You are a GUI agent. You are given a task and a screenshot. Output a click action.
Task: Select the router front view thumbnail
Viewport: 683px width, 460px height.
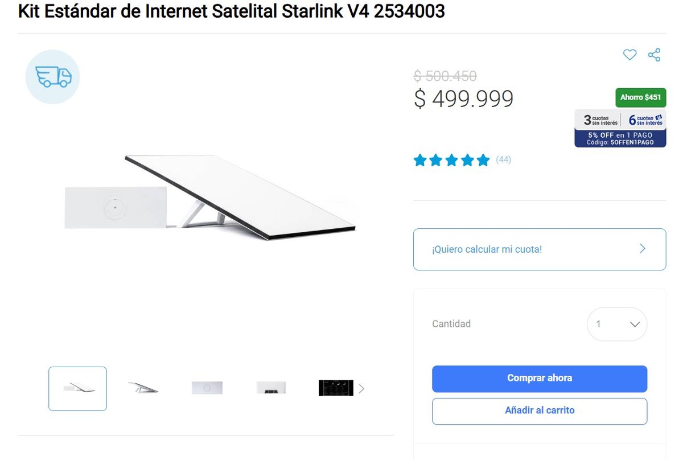207,388
